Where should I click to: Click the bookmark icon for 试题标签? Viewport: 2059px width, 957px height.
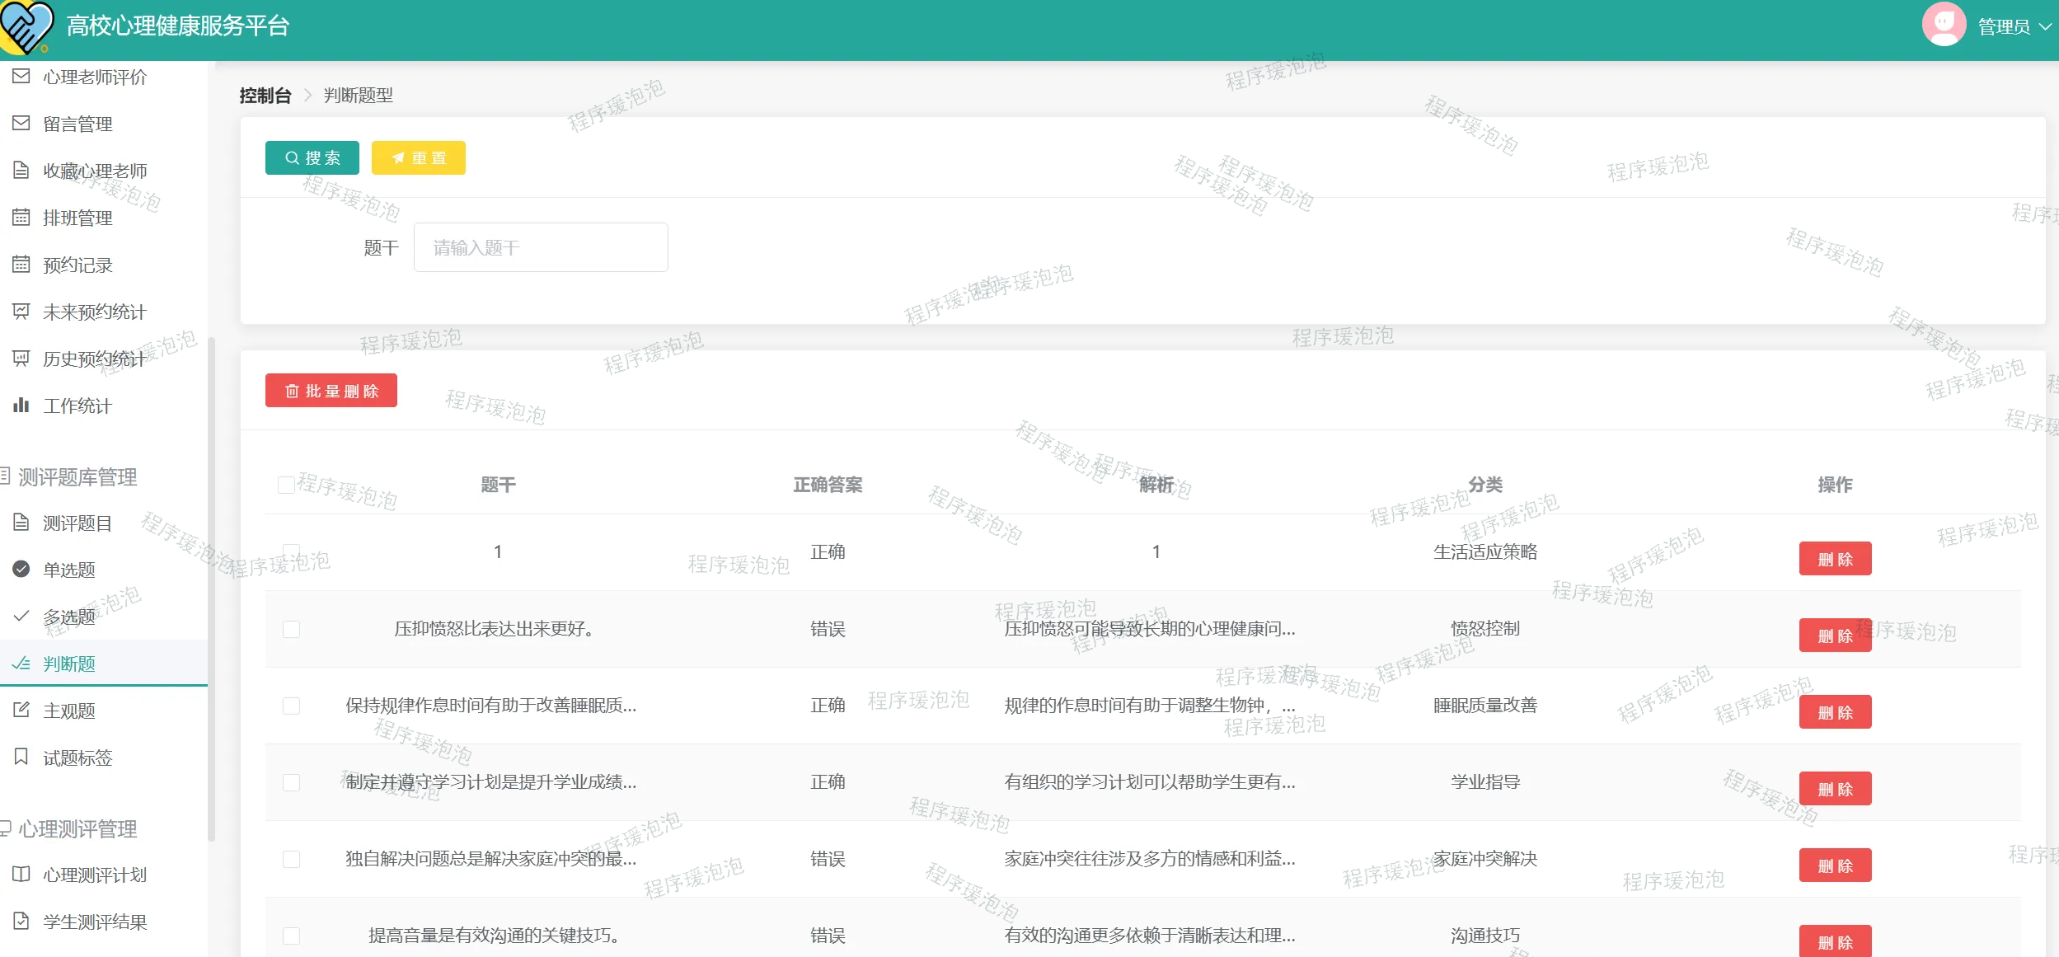click(21, 757)
